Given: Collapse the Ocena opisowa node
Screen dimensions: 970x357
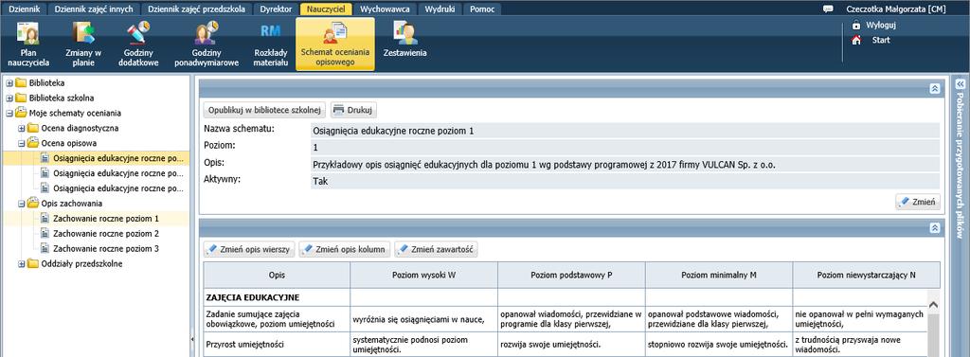Looking at the screenshot, I should [22, 143].
